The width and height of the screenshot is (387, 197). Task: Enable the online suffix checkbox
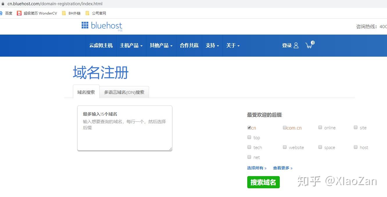point(320,128)
